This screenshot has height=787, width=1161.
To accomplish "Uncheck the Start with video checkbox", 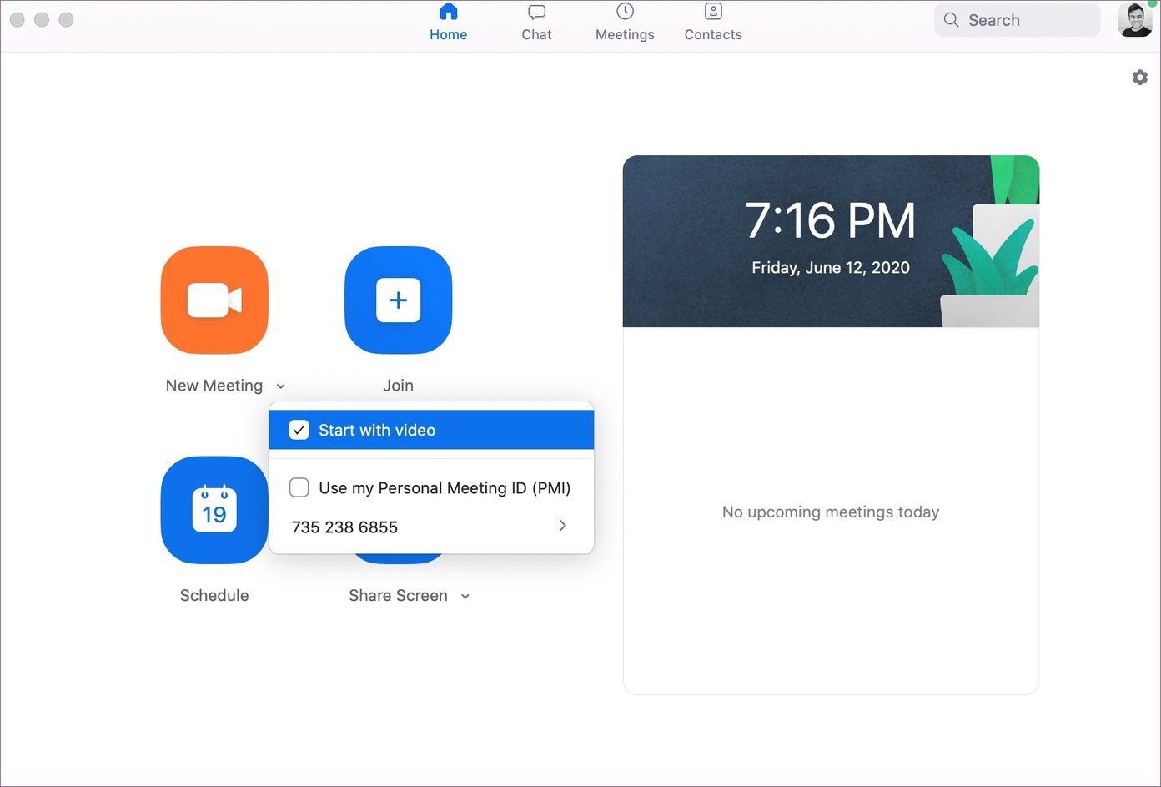I will (299, 430).
